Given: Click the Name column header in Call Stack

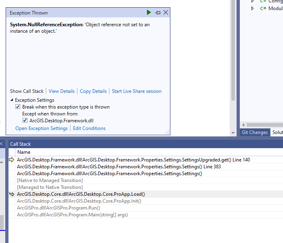Looking at the screenshot, I should click(24, 152).
